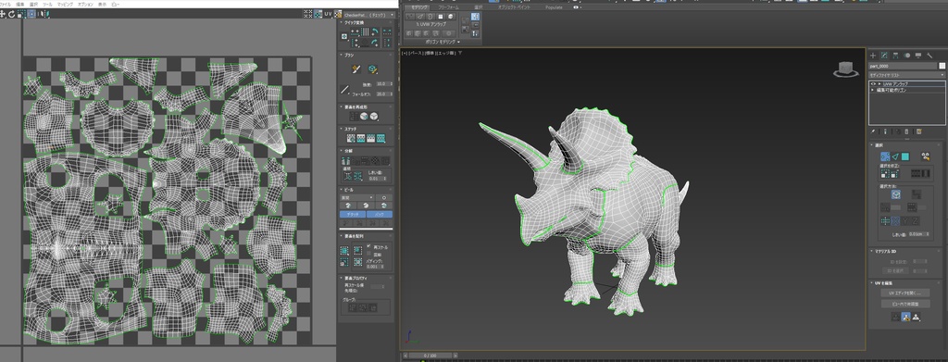
Task: Toggle the 回転 checkbox in 要素を配列
Action: click(x=368, y=254)
